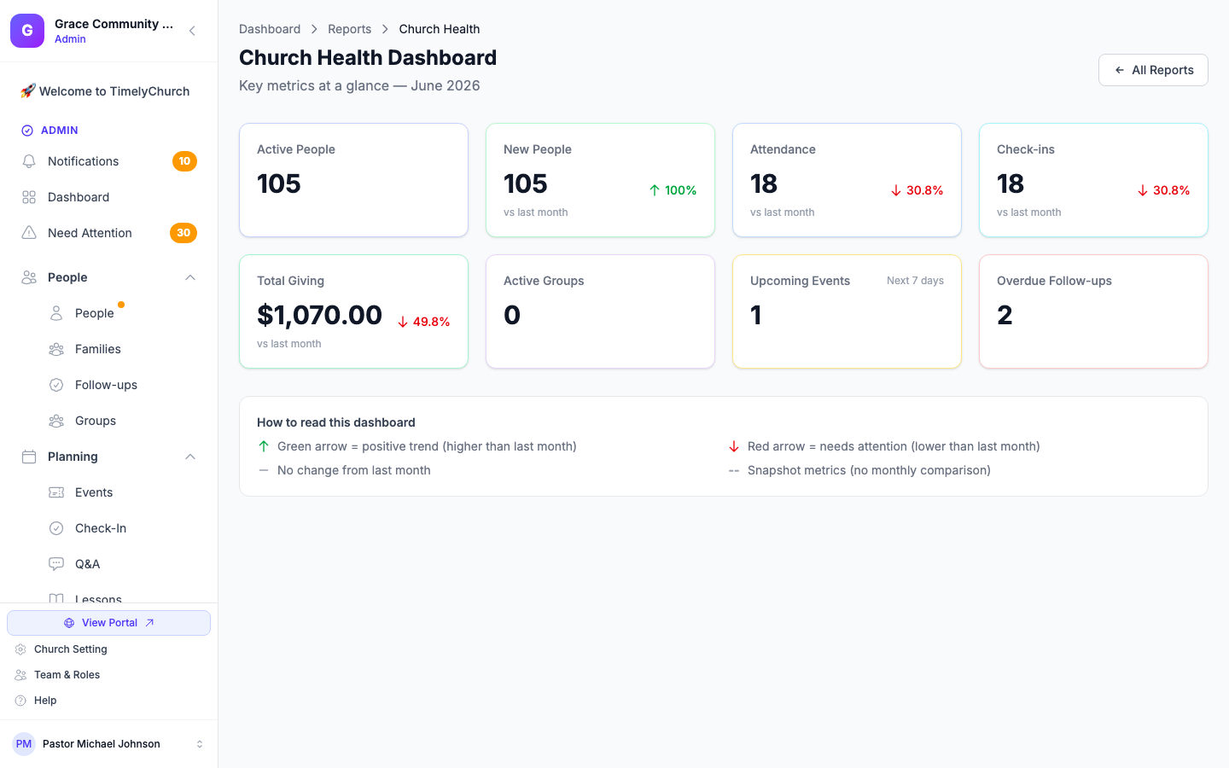The height and width of the screenshot is (768, 1229).
Task: Click the Notifications bell icon
Action: pos(29,161)
